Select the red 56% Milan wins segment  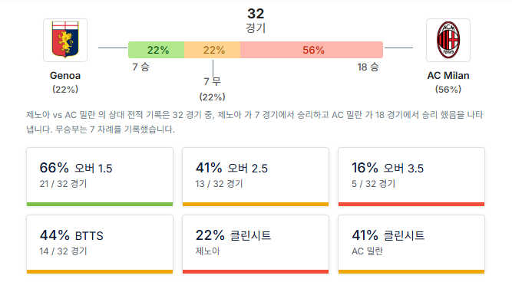(312, 50)
